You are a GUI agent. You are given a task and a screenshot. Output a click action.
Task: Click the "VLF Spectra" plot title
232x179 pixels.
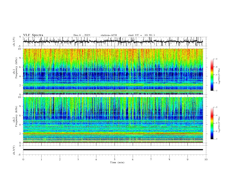pyautogui.click(x=33, y=35)
